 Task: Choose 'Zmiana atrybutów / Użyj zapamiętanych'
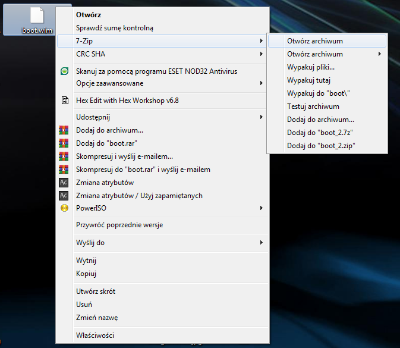[163, 196]
